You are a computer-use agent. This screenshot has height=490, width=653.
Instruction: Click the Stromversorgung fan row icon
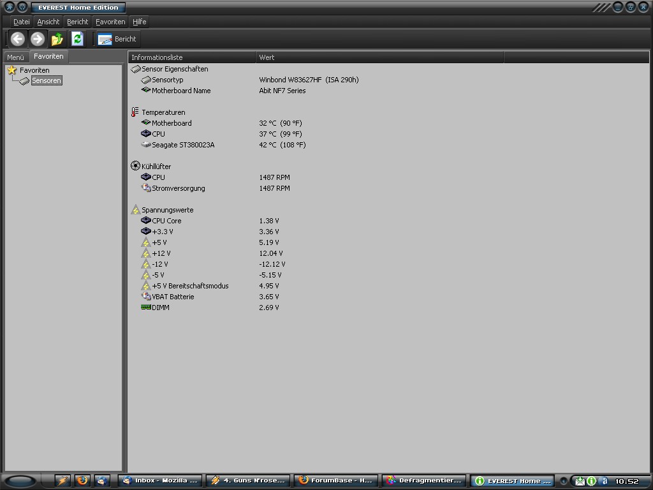[x=146, y=188]
